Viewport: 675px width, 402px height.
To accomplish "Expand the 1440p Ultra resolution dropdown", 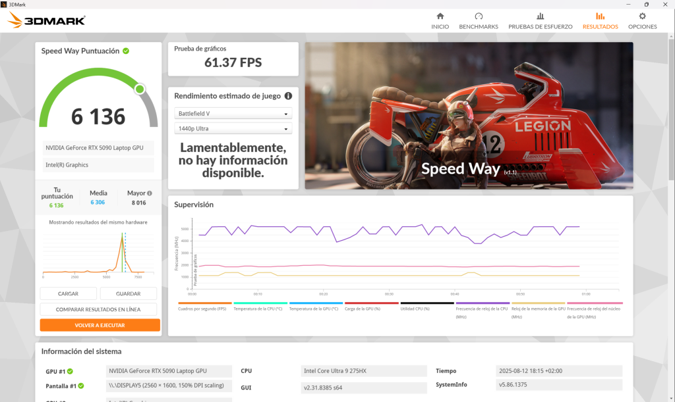I will (x=233, y=129).
